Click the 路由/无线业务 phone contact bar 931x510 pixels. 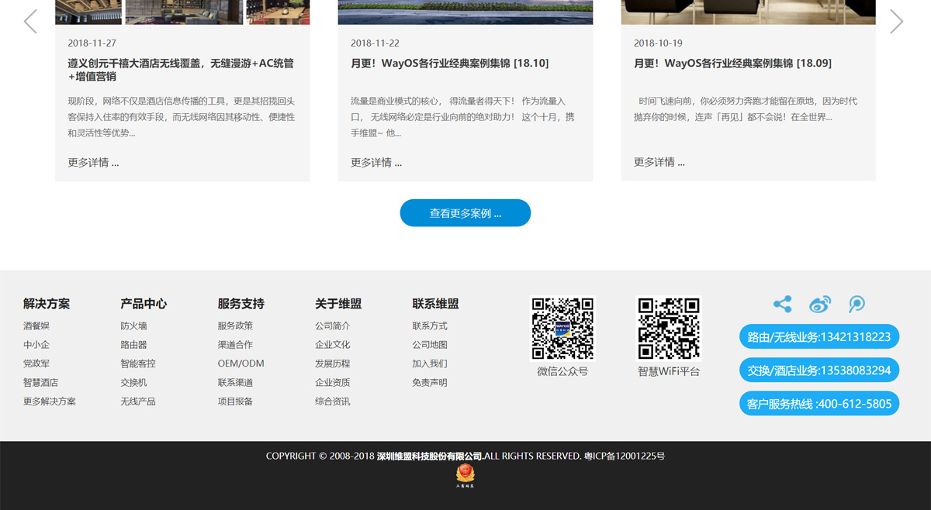(x=819, y=336)
